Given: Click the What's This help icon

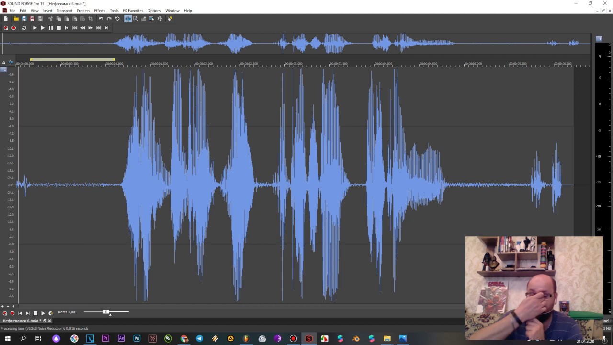Looking at the screenshot, I should click(170, 19).
